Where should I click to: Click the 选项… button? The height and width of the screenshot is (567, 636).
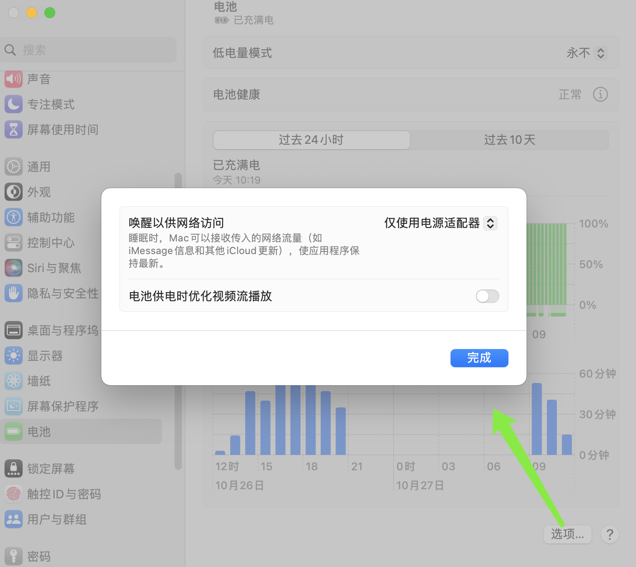click(568, 534)
